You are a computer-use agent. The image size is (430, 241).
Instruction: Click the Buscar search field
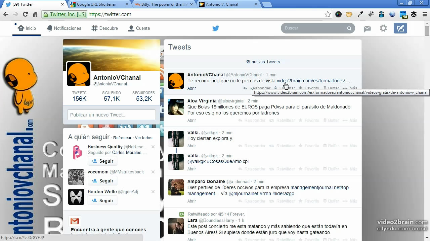coord(318,28)
